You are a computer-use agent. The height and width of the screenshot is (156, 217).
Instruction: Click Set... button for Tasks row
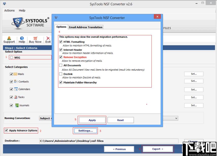(x=194, y=97)
